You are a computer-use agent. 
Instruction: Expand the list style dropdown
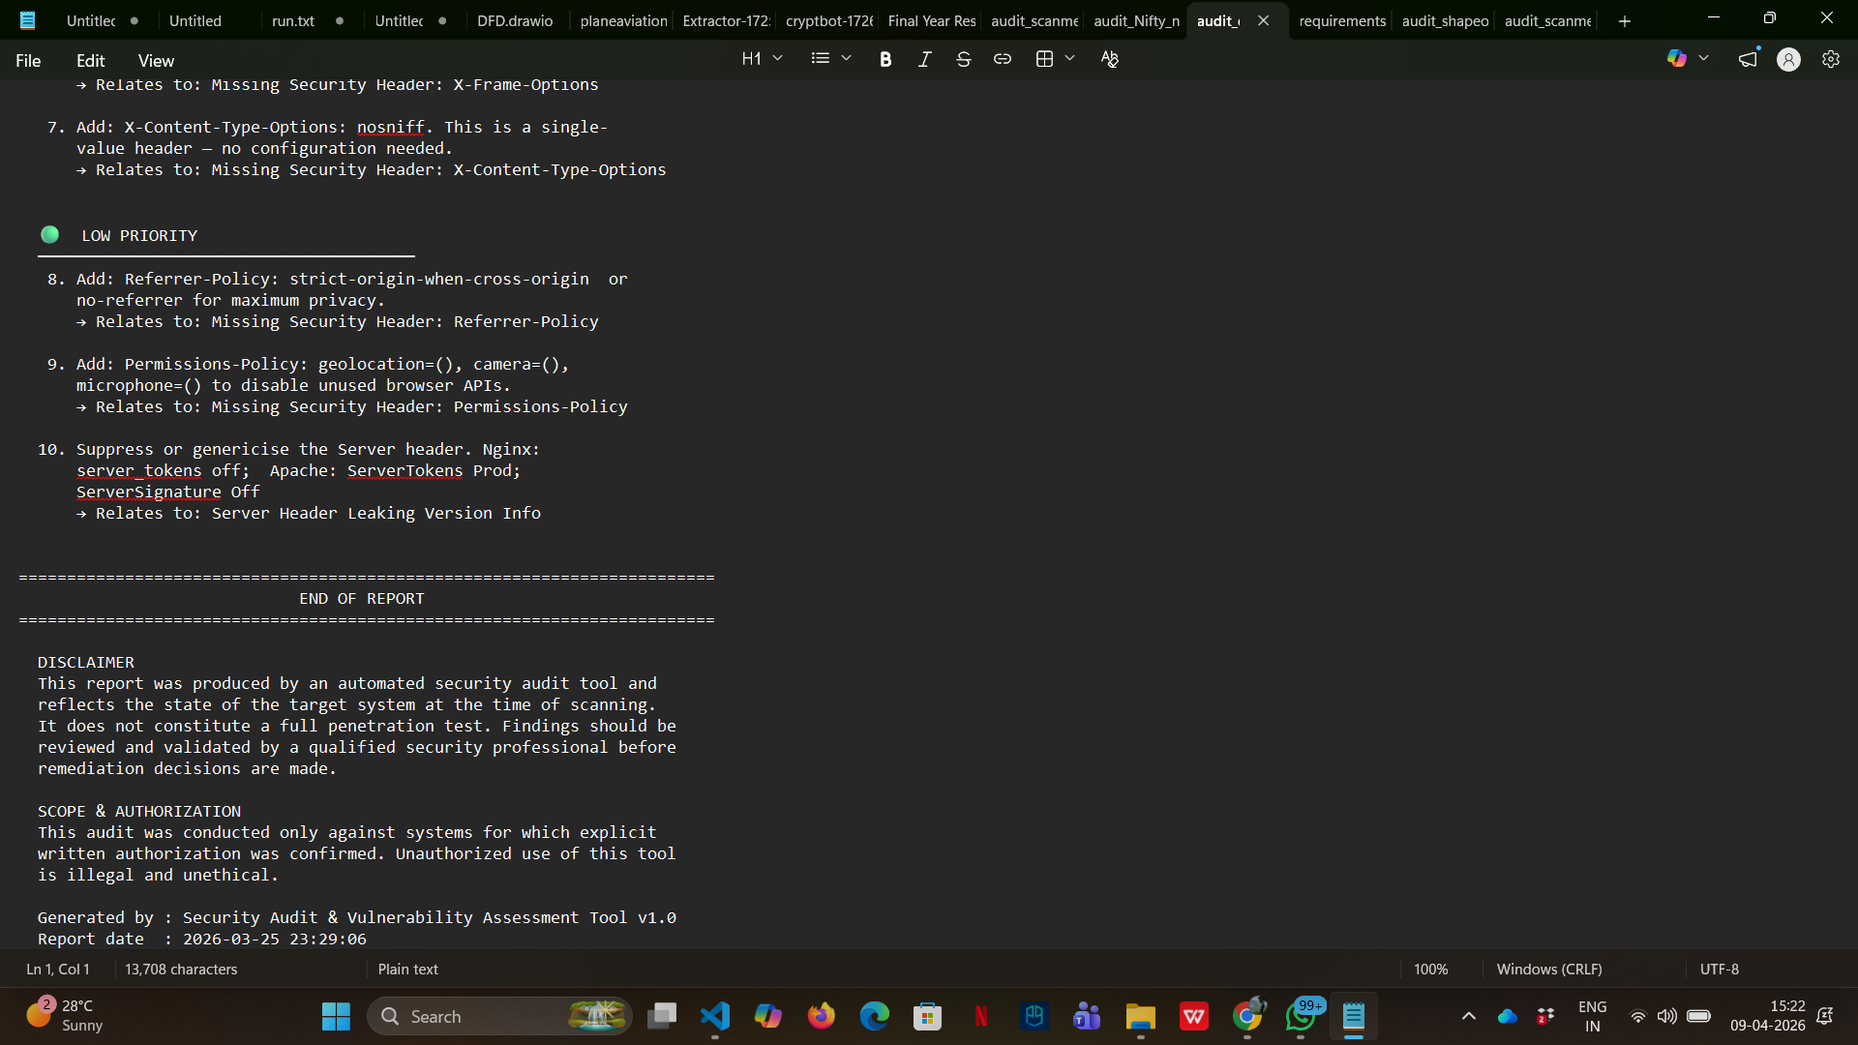point(831,59)
